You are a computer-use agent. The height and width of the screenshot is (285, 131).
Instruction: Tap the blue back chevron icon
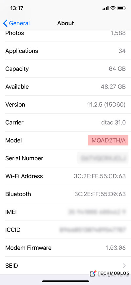click(x=5, y=23)
